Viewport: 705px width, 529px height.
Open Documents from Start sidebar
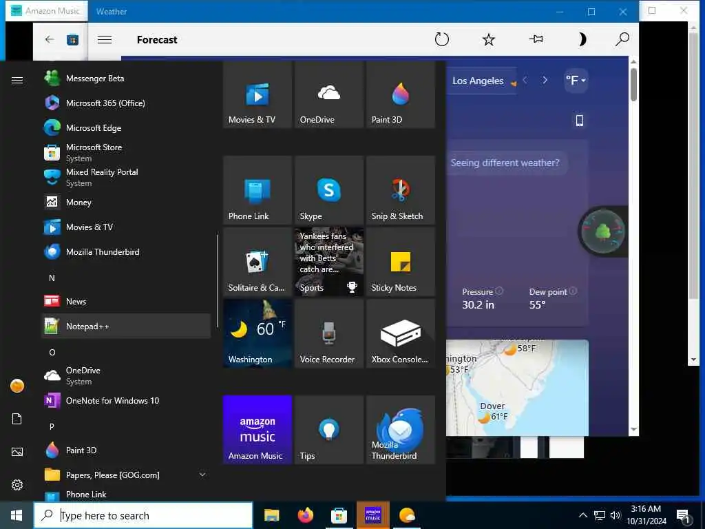tap(17, 419)
